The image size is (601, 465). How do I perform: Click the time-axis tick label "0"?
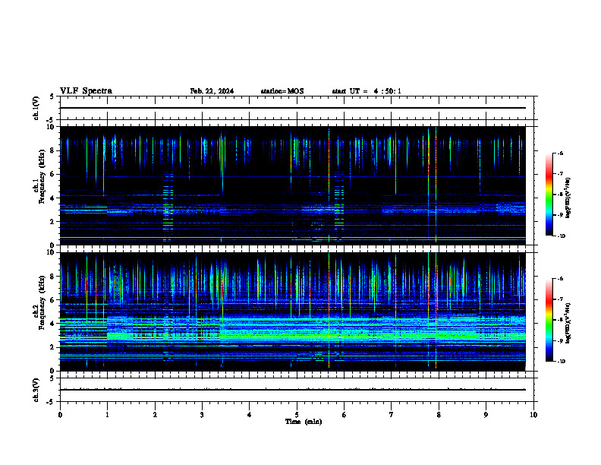tap(60, 414)
